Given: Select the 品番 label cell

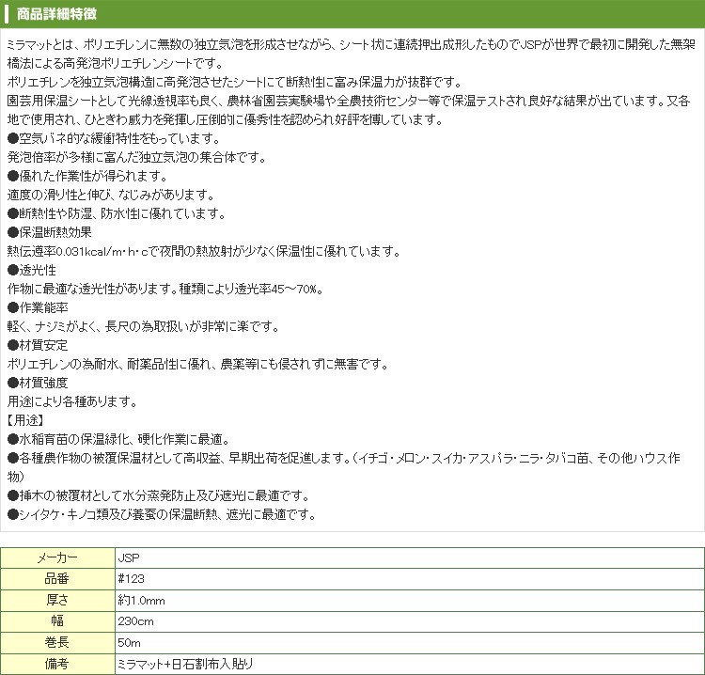Looking at the screenshot, I should pos(57,579).
